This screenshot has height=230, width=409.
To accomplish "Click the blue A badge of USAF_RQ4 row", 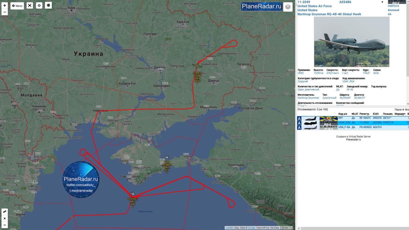I will 299,123.
